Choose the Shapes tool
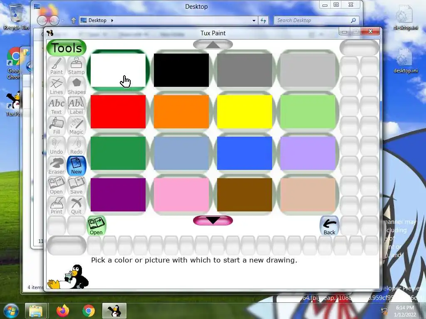Viewport: 426px width, 319px height. (x=77, y=86)
